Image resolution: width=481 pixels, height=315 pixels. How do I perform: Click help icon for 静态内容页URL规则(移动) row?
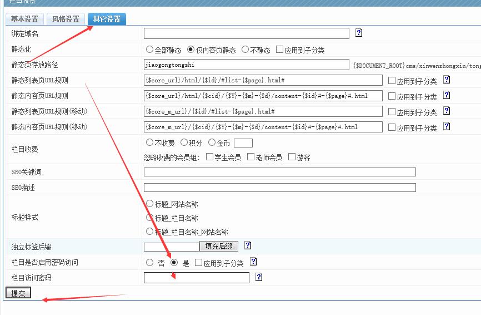446,127
